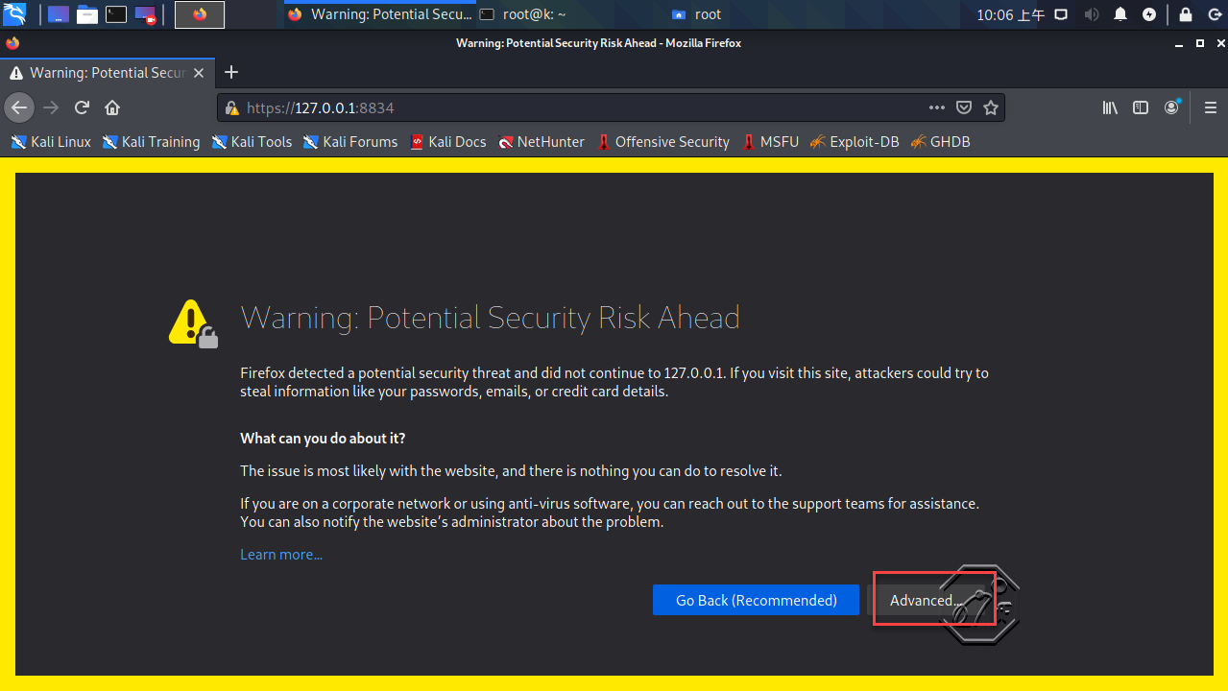Click the lock screen icon in the panel

tap(1186, 14)
